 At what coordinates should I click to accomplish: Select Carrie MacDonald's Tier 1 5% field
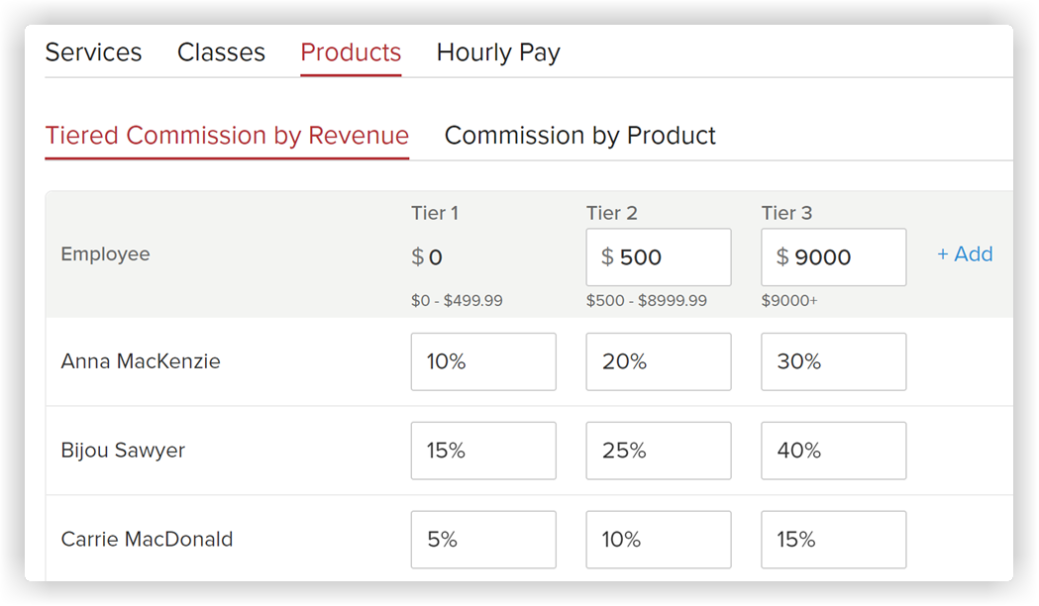[x=483, y=539]
